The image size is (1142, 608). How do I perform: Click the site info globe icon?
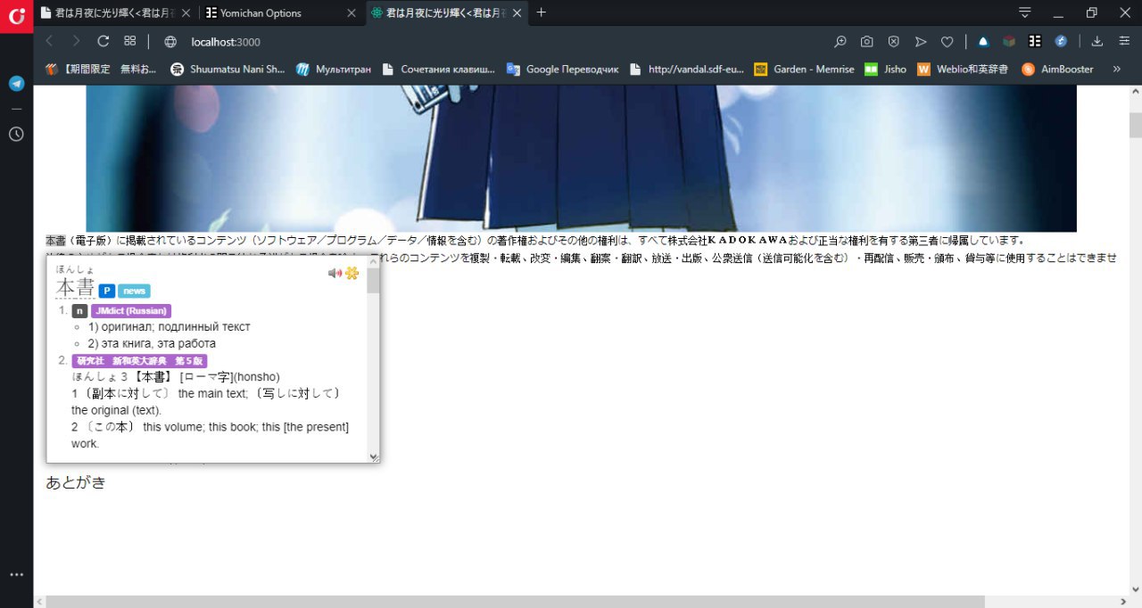pyautogui.click(x=171, y=42)
